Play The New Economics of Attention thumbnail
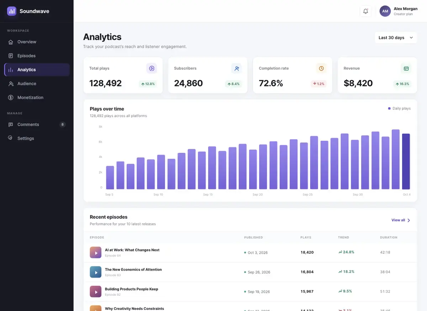427x311 pixels. (x=96, y=272)
